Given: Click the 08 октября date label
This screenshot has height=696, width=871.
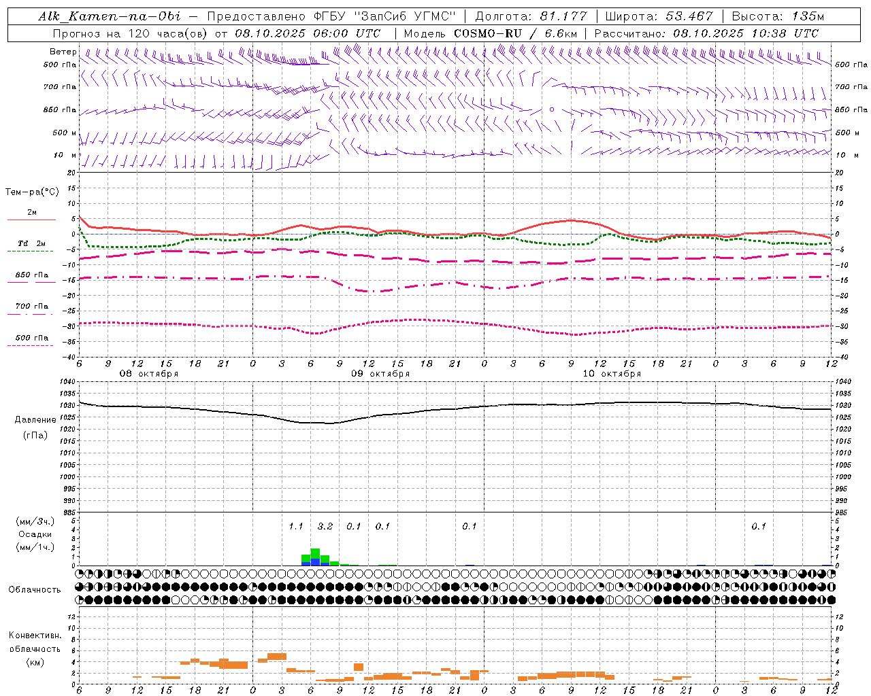Looking at the screenshot, I should [149, 374].
